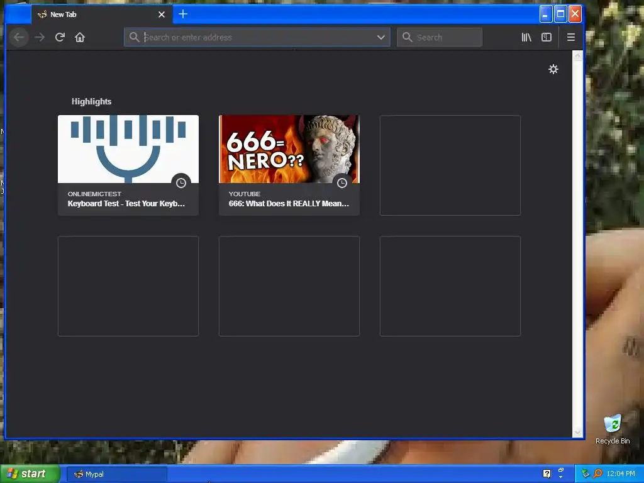The width and height of the screenshot is (644, 483).
Task: Click the 12:04 PM system clock
Action: pyautogui.click(x=621, y=474)
